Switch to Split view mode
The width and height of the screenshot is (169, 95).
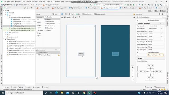[157, 11]
